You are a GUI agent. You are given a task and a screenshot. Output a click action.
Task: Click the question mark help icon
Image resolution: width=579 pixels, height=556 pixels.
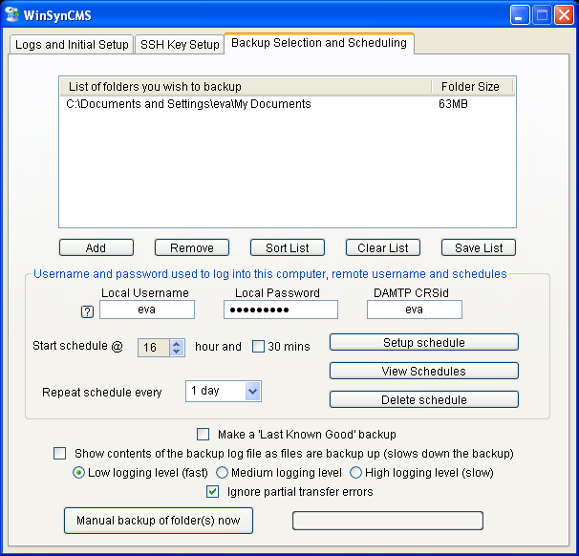[87, 310]
